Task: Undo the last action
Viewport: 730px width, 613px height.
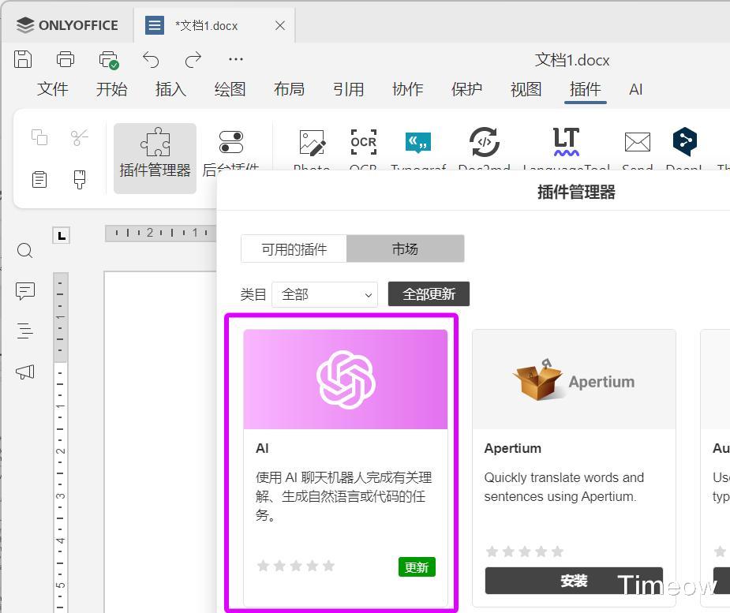Action: point(151,59)
